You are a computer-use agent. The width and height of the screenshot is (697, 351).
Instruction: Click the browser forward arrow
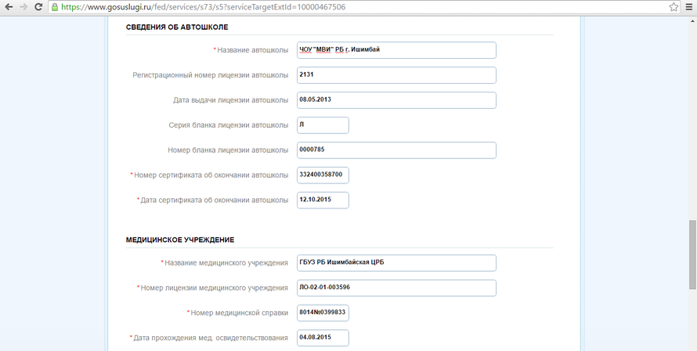tap(23, 7)
